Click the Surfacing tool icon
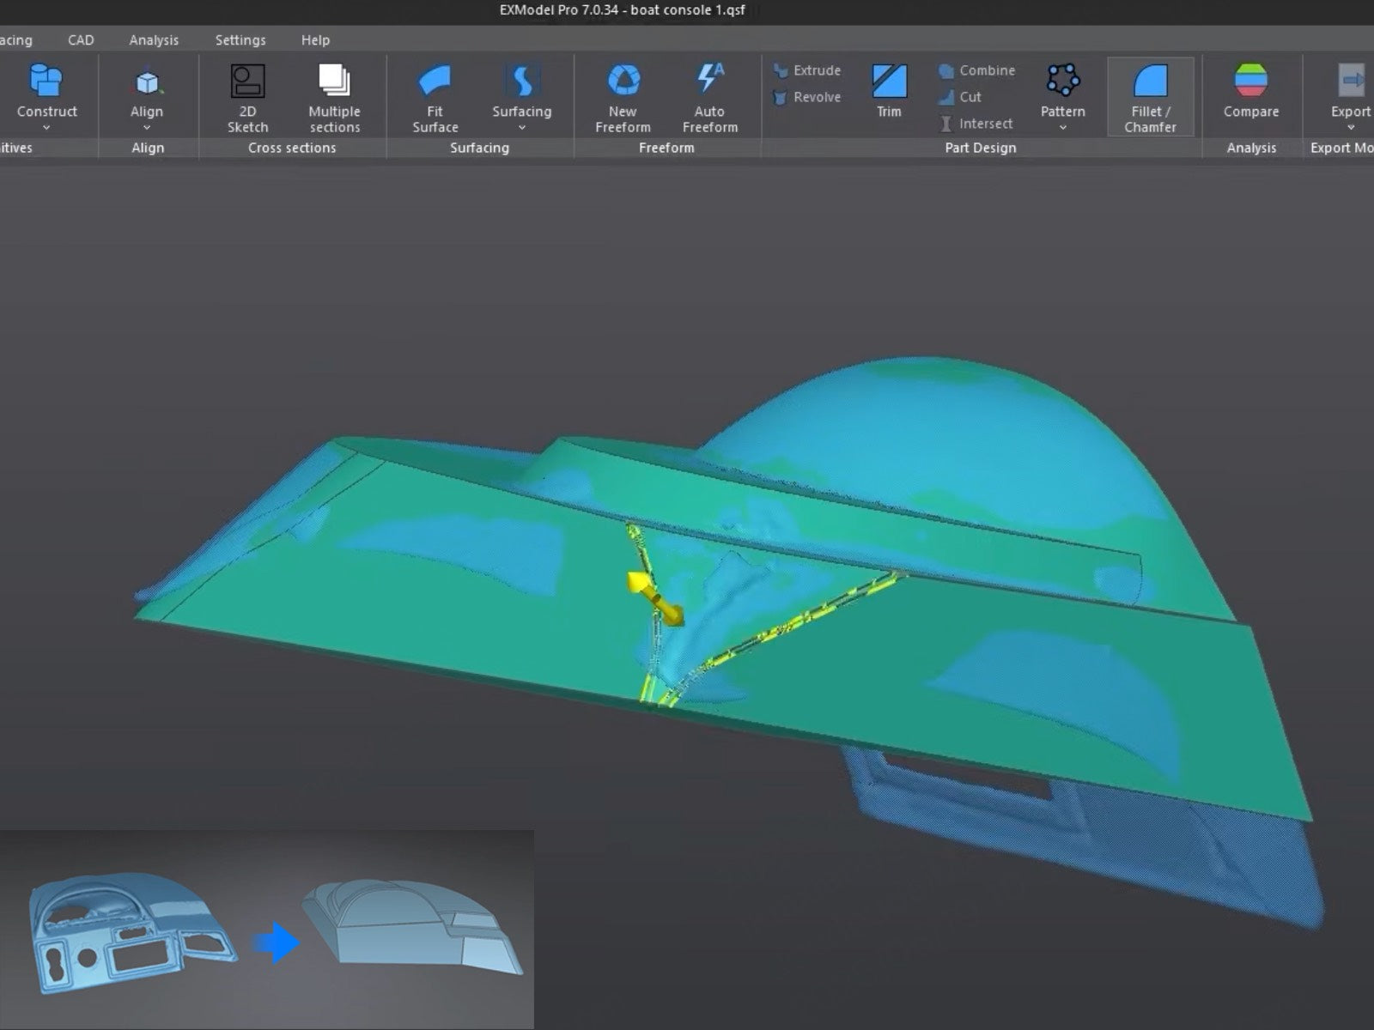This screenshot has height=1030, width=1374. click(x=521, y=81)
